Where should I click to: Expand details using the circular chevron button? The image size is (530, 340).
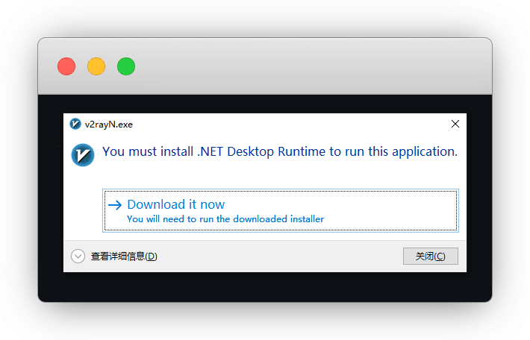pos(78,256)
